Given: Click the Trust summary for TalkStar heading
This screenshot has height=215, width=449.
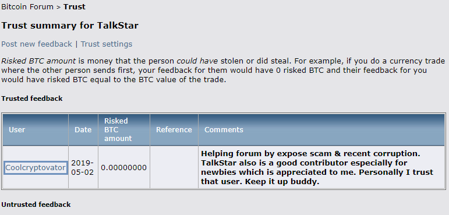Looking at the screenshot, I should click(70, 26).
